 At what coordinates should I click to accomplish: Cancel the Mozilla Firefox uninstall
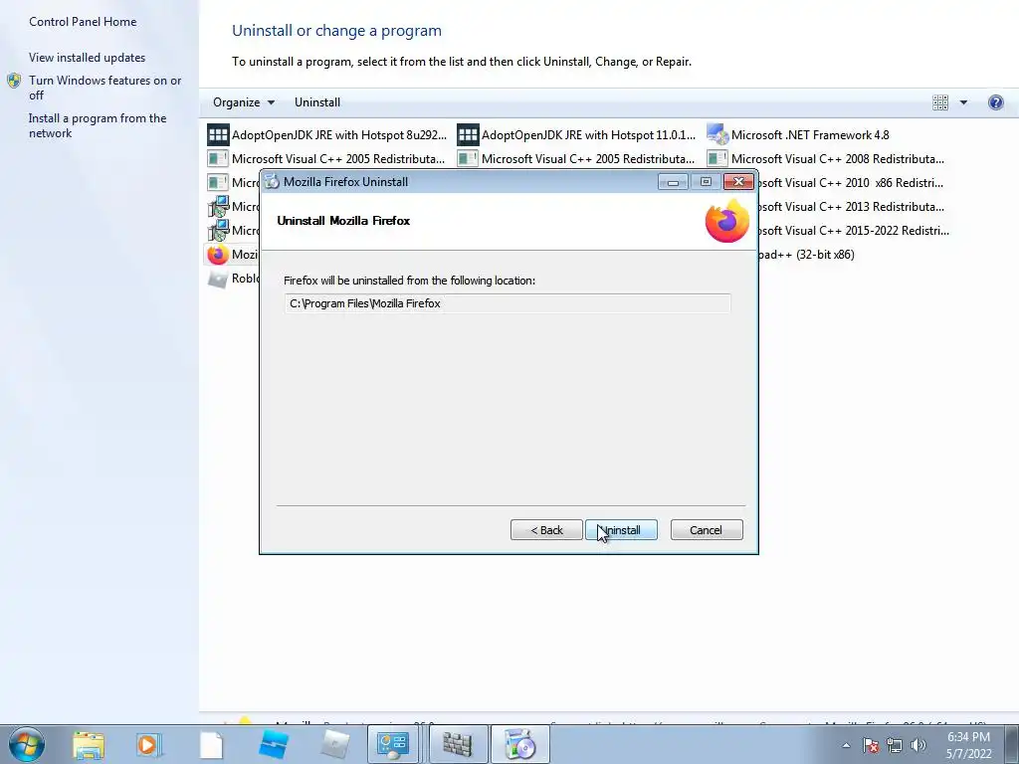coord(706,530)
